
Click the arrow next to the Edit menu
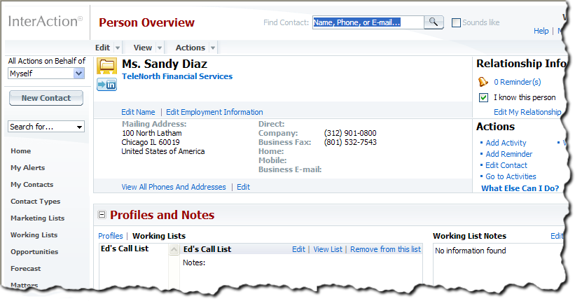coord(118,48)
